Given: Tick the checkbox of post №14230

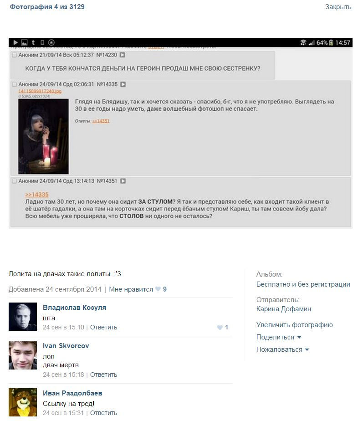Looking at the screenshot, I should pos(14,55).
